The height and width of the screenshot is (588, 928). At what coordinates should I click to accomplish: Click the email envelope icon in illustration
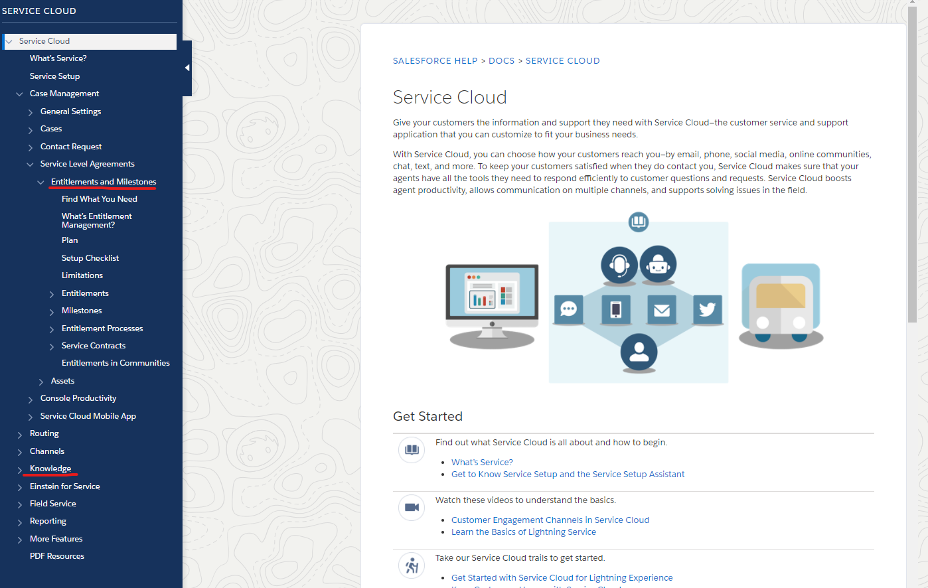tap(662, 309)
